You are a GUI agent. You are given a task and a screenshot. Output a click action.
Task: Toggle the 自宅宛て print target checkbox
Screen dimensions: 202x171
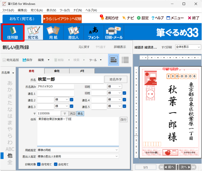(x=39, y=164)
